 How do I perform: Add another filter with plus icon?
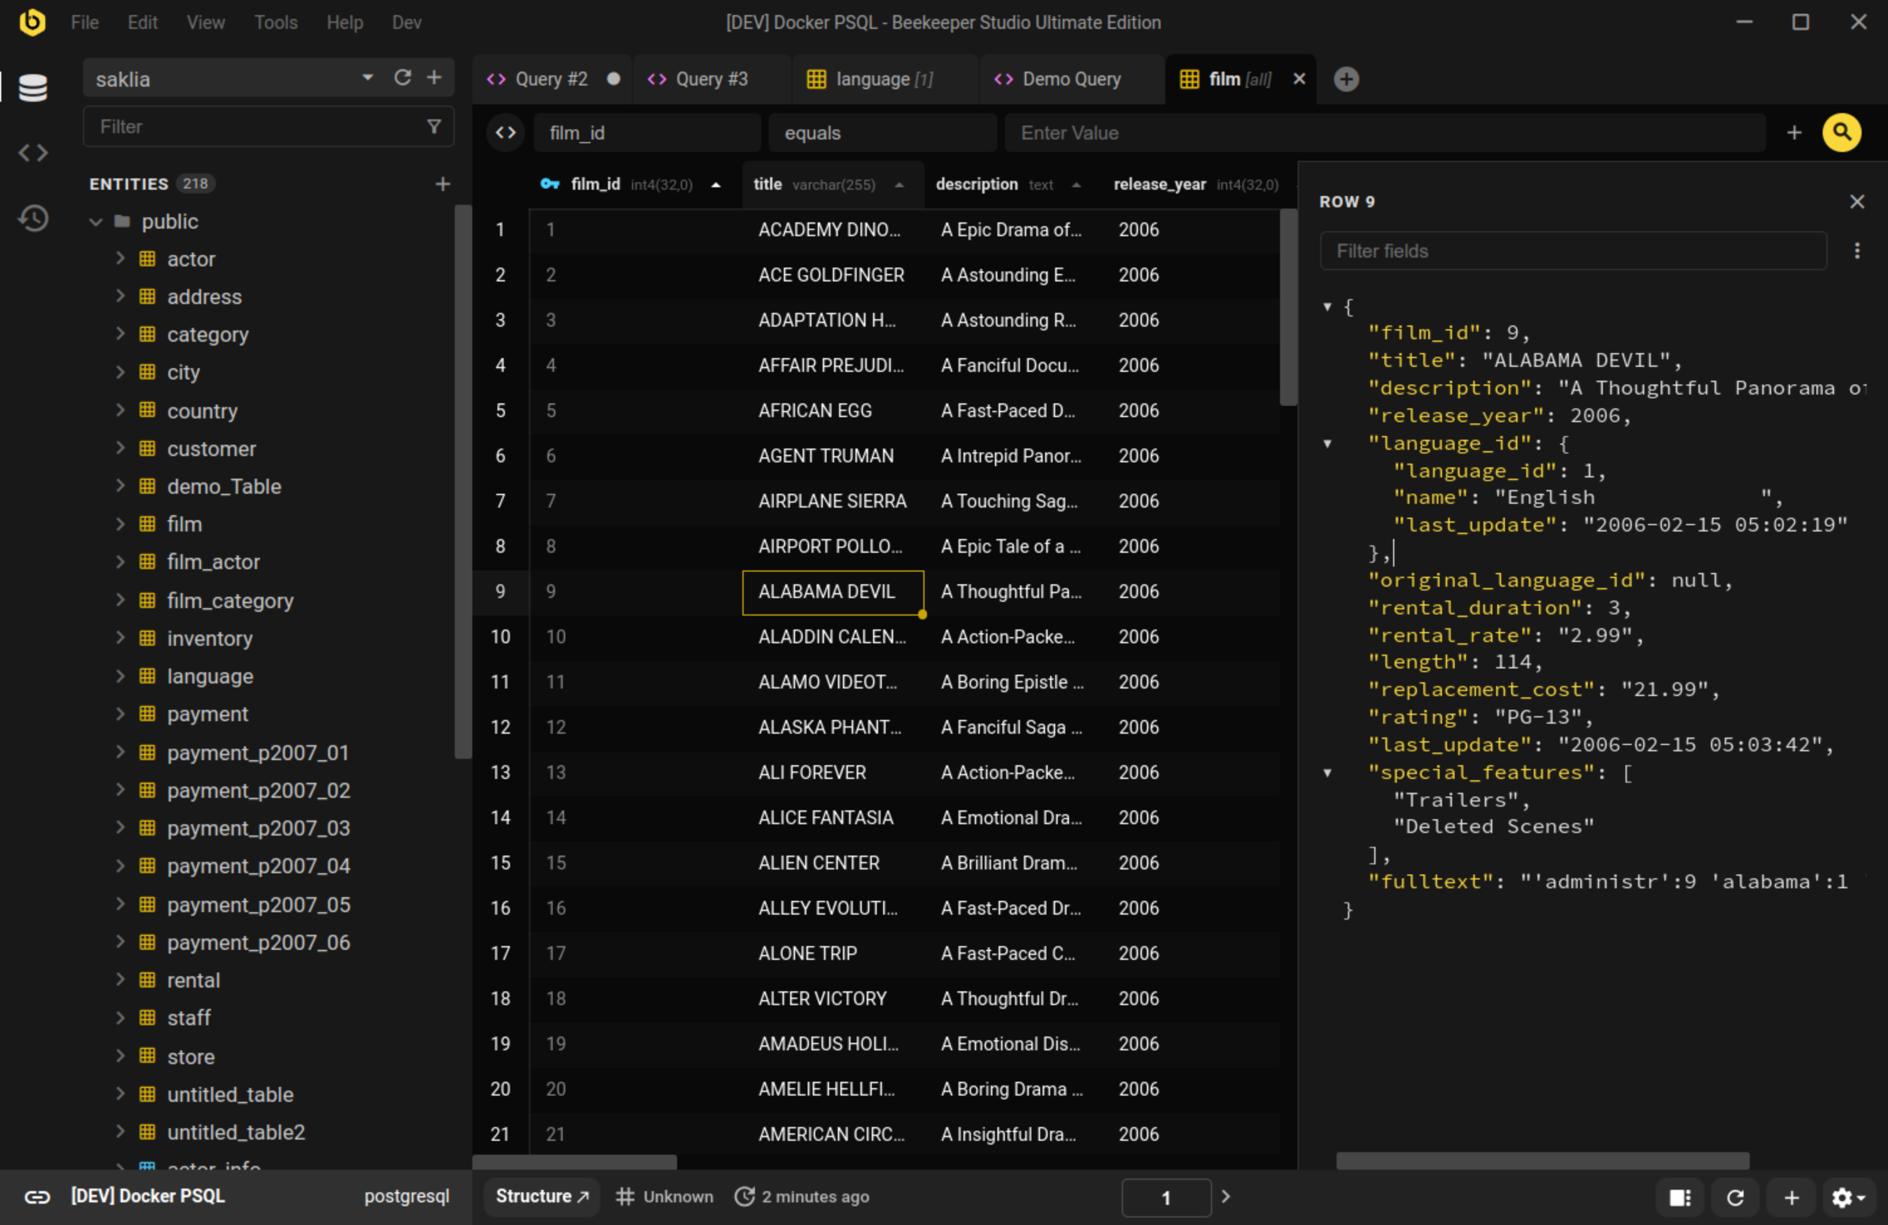coord(1794,133)
